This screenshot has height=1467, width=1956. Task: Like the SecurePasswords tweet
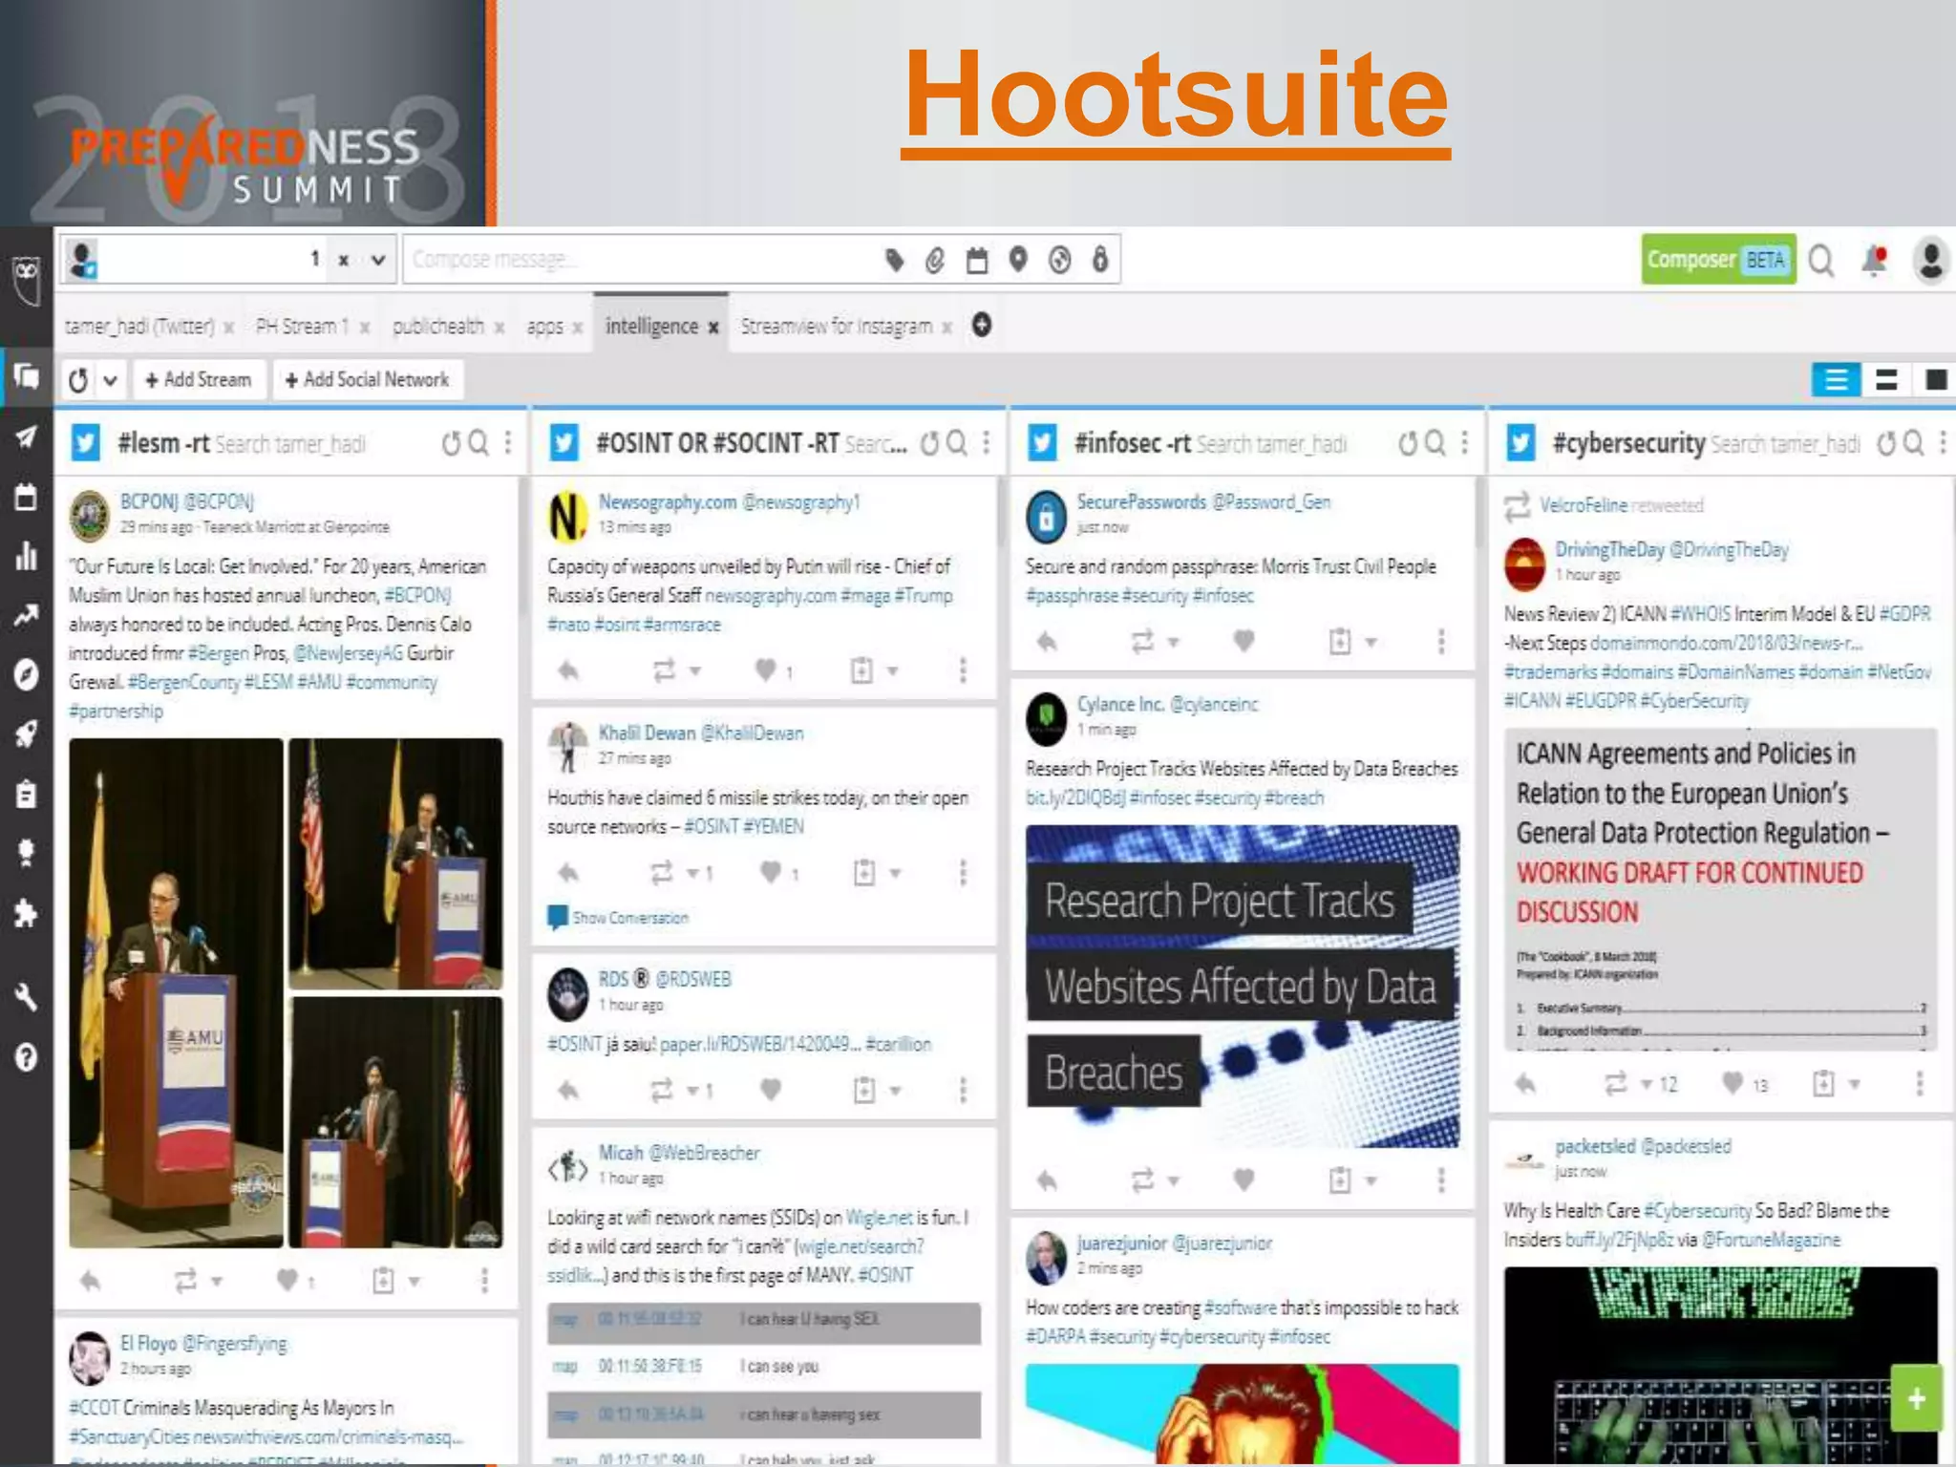point(1244,641)
